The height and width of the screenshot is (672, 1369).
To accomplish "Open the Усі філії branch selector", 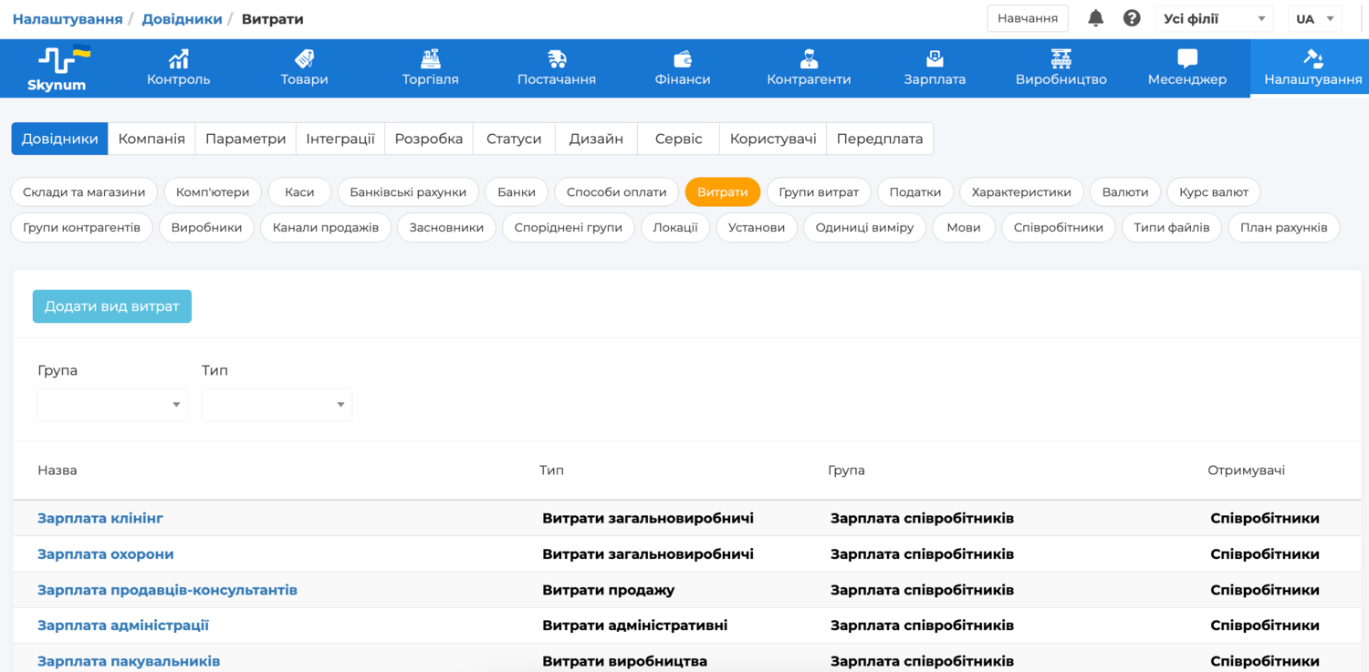I will [1213, 18].
